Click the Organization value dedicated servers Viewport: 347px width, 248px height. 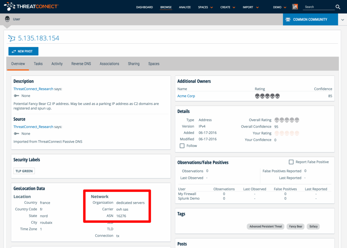point(130,203)
